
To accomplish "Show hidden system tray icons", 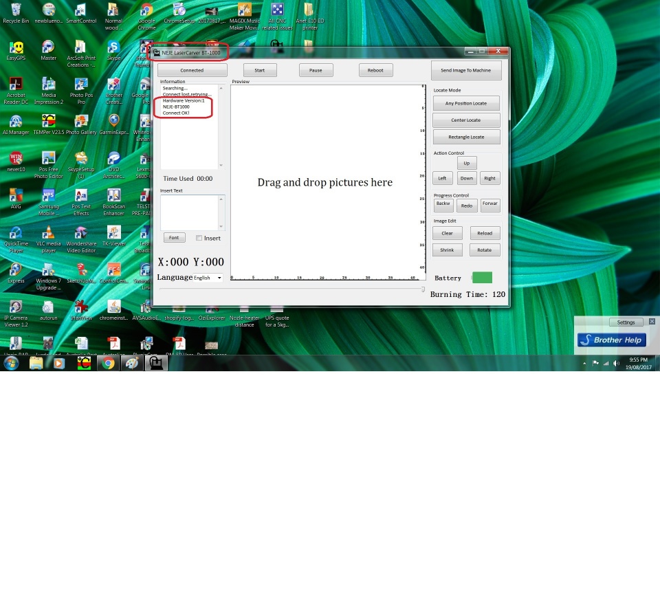I will 585,363.
